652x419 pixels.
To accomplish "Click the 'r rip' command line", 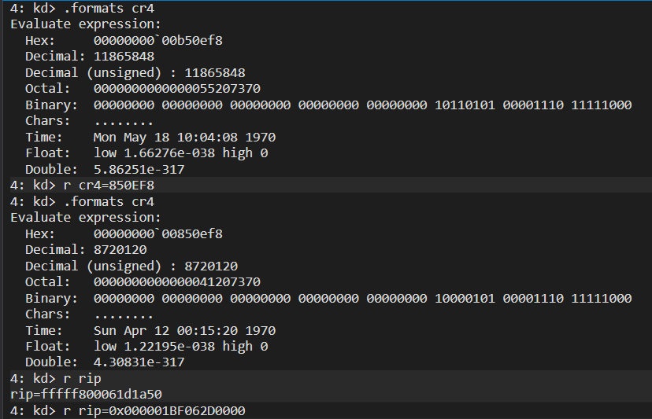I will click(55, 379).
